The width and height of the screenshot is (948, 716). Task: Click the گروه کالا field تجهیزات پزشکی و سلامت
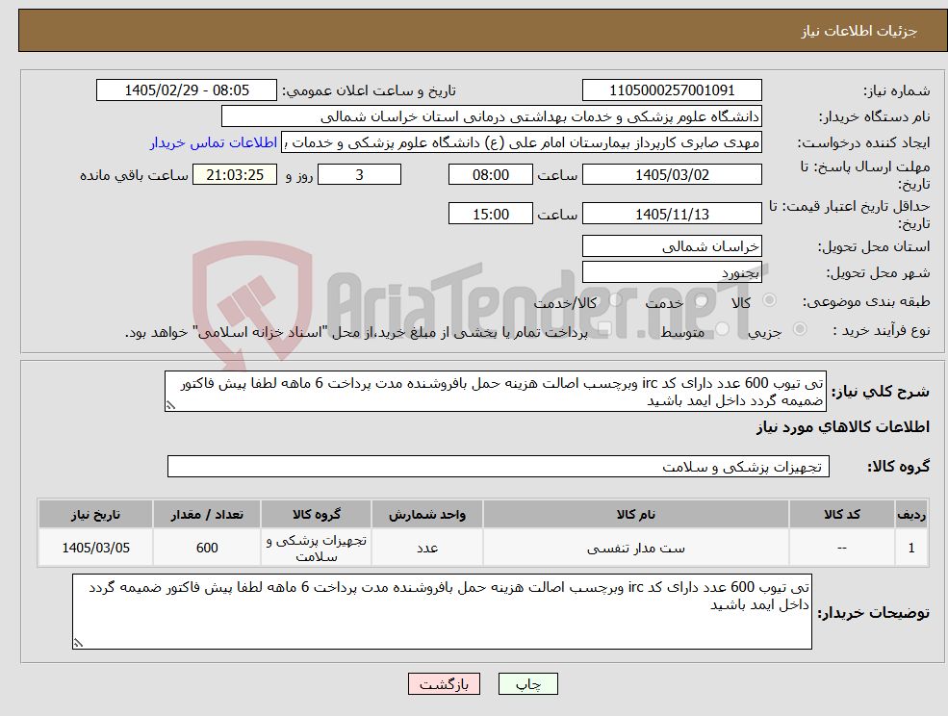click(499, 467)
